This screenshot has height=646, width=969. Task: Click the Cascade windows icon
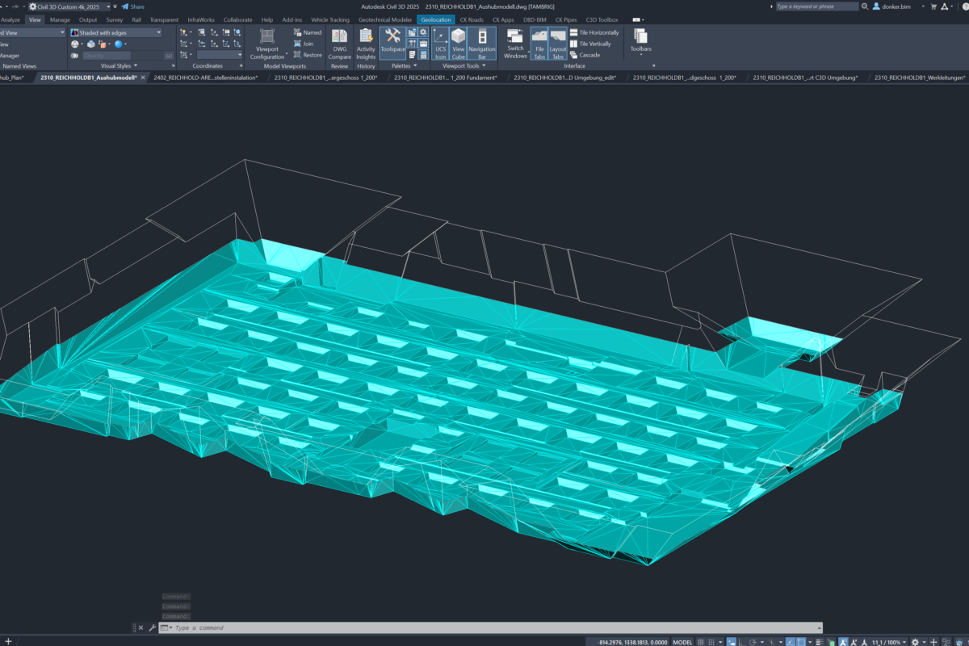(x=589, y=55)
